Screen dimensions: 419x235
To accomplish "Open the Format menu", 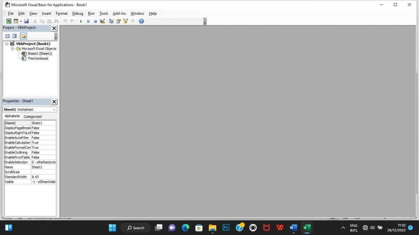I will coord(61,13).
